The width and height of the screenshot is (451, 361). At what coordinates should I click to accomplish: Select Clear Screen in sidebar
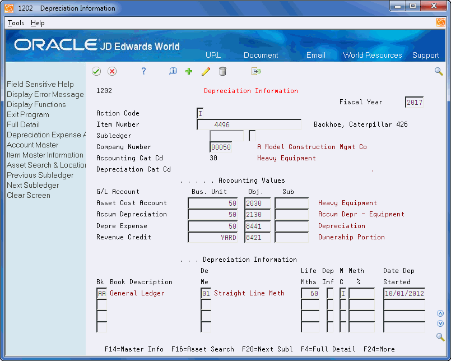click(x=29, y=195)
